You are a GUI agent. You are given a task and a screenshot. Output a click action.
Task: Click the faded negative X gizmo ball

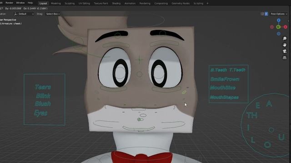[x=272, y=27]
